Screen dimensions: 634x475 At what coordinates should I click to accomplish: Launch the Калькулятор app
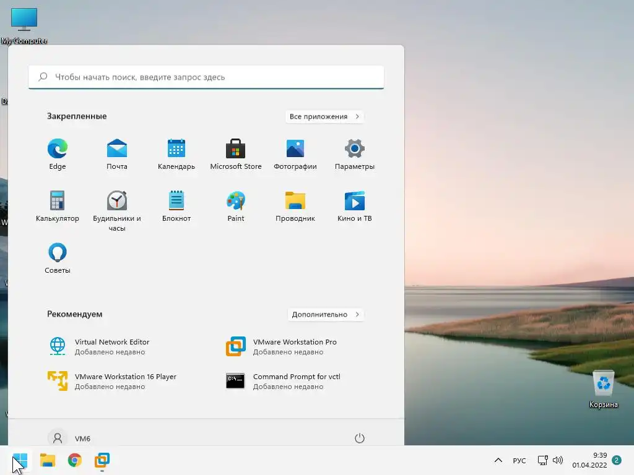(58, 207)
